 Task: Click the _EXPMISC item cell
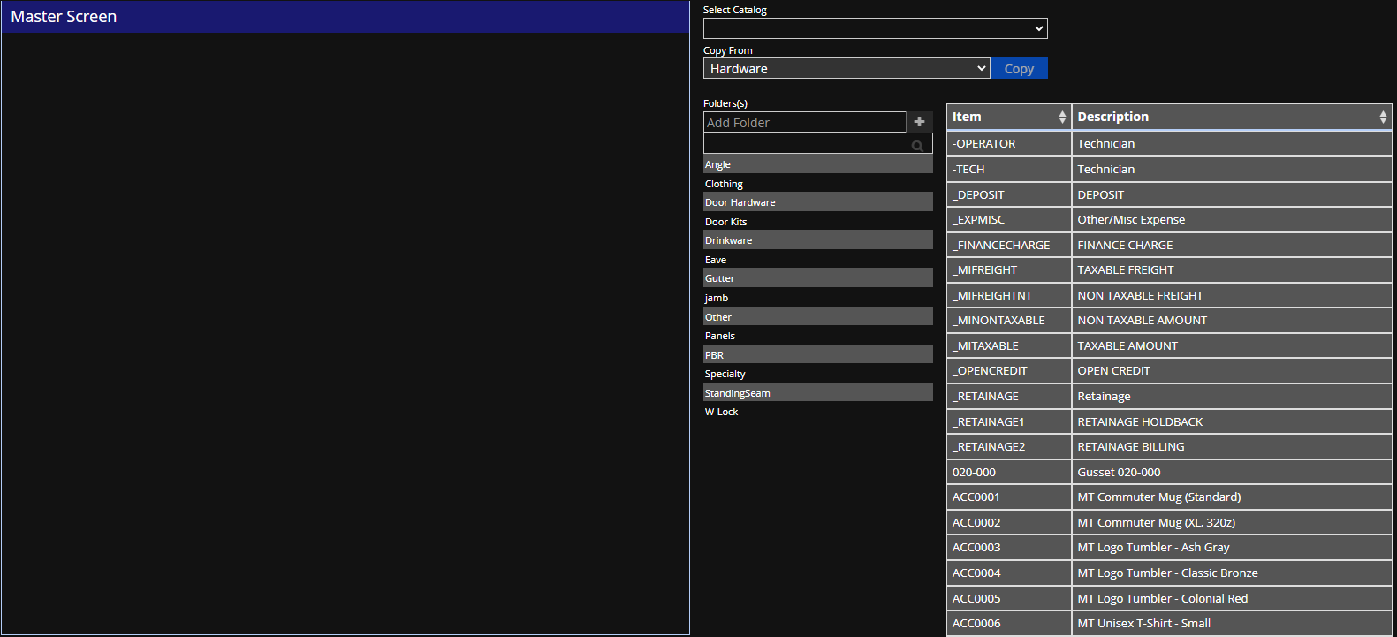[x=1009, y=219]
